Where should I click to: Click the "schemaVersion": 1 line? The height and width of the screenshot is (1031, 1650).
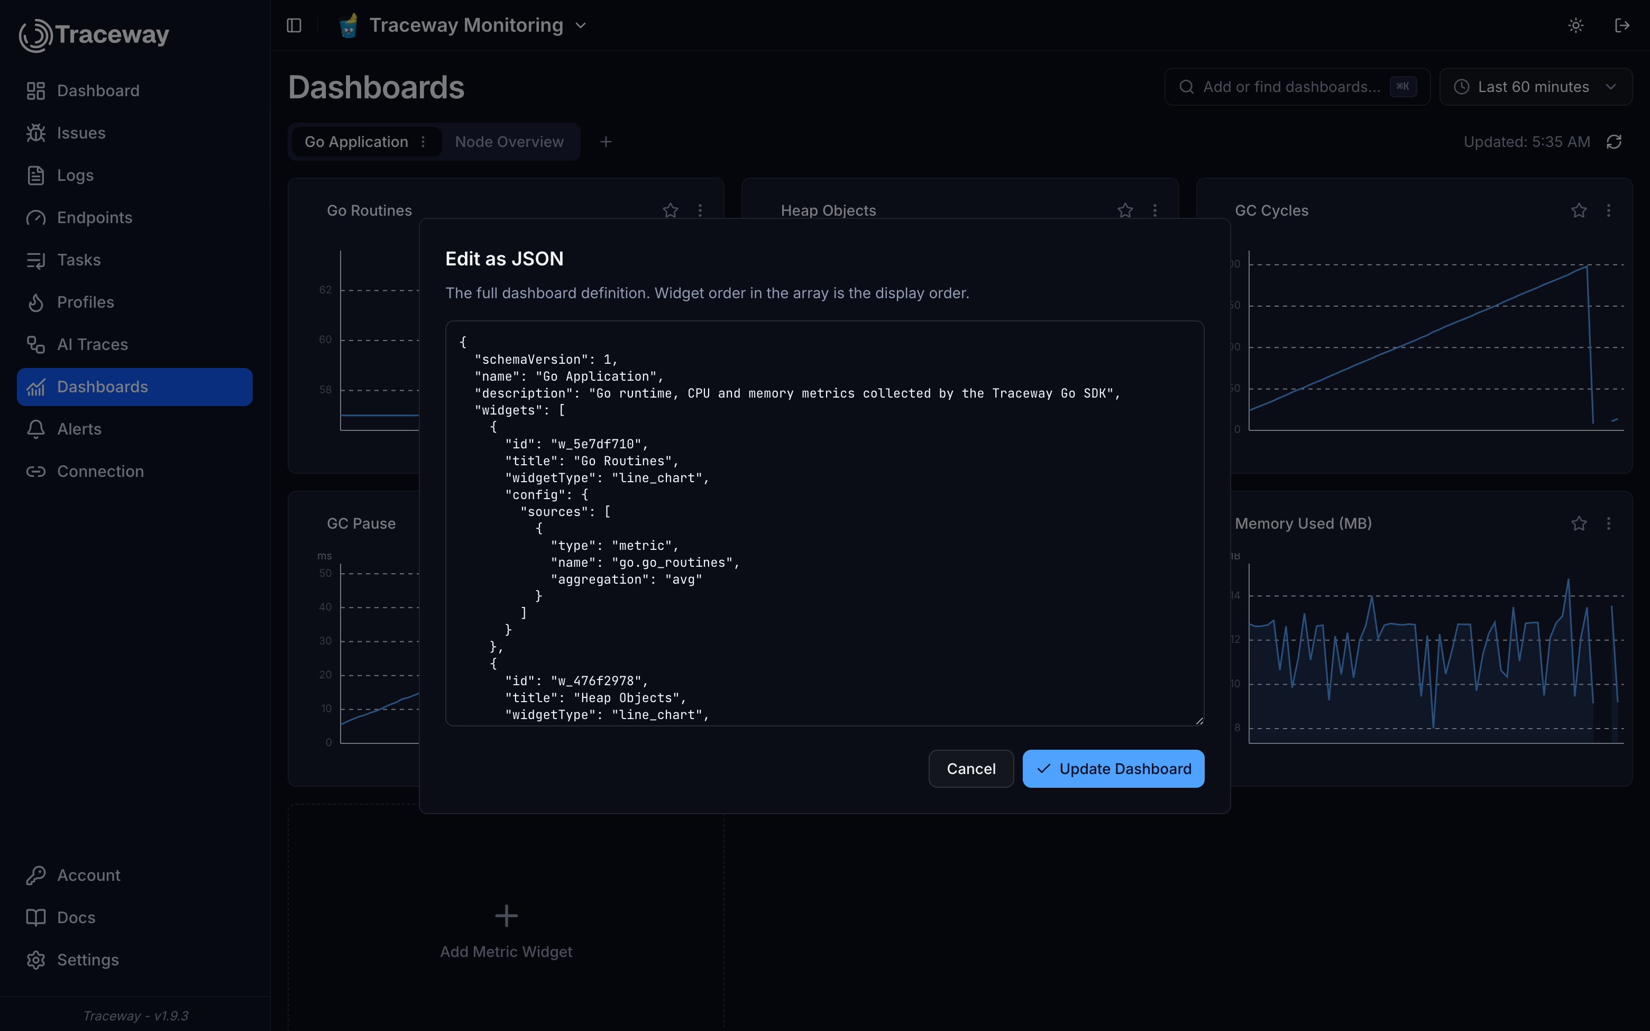(x=546, y=360)
